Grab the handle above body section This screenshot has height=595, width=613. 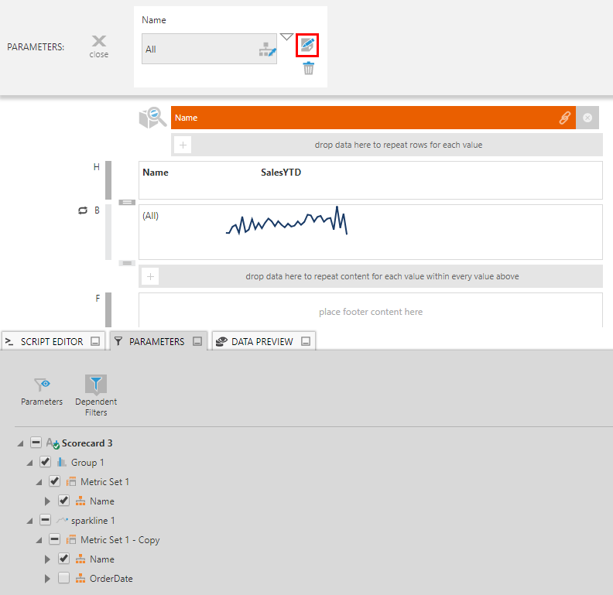pos(127,202)
